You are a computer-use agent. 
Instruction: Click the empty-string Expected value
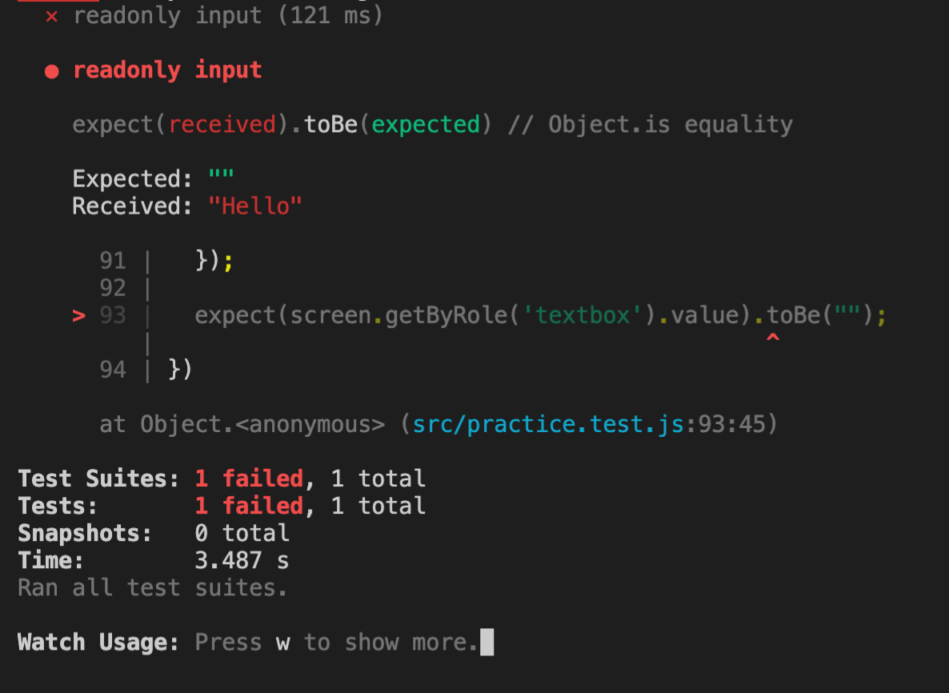pyautogui.click(x=222, y=178)
